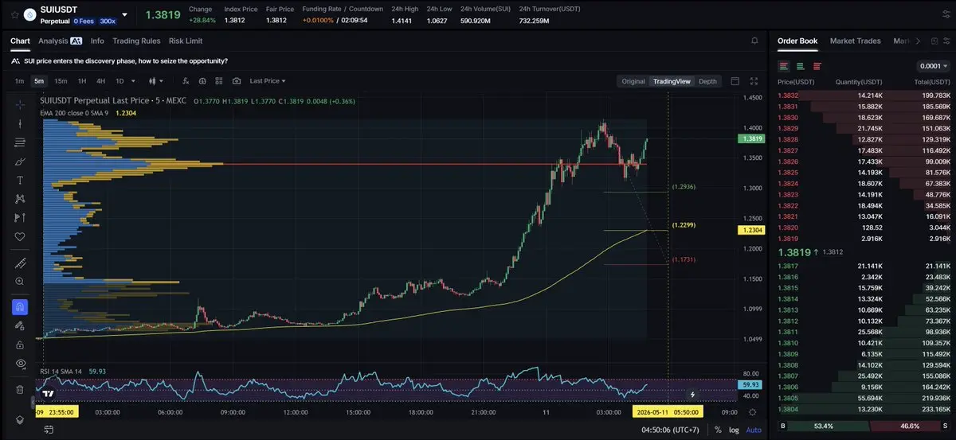Viewport: 956px width, 440px height.
Task: Select the 1D timeframe
Action: (119, 81)
